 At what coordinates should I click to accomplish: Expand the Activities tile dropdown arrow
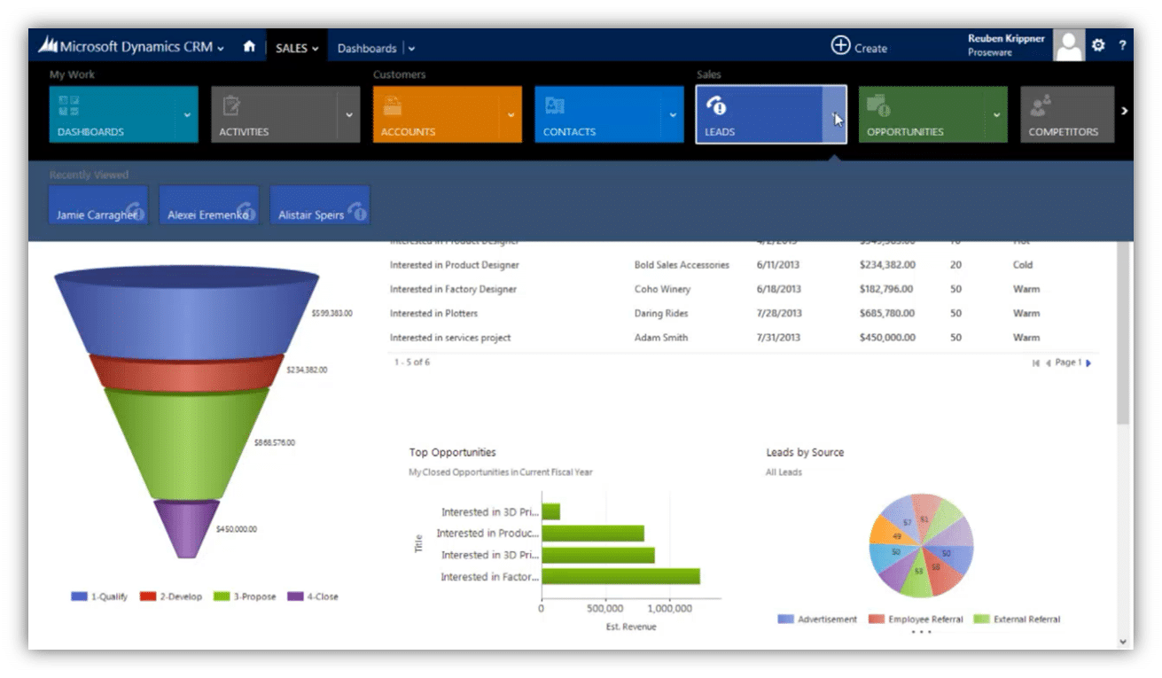point(349,114)
